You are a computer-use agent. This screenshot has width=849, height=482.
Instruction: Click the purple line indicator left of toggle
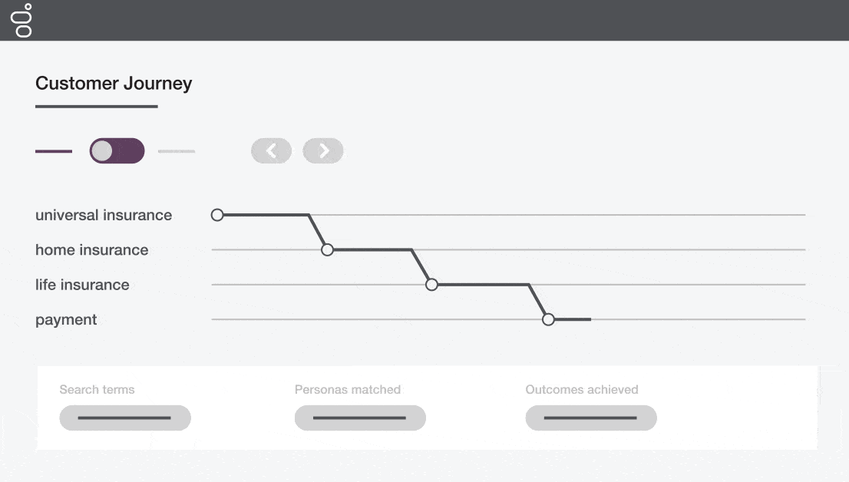pyautogui.click(x=53, y=150)
